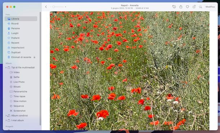Open Duplicati in the sidebar

click(21, 52)
